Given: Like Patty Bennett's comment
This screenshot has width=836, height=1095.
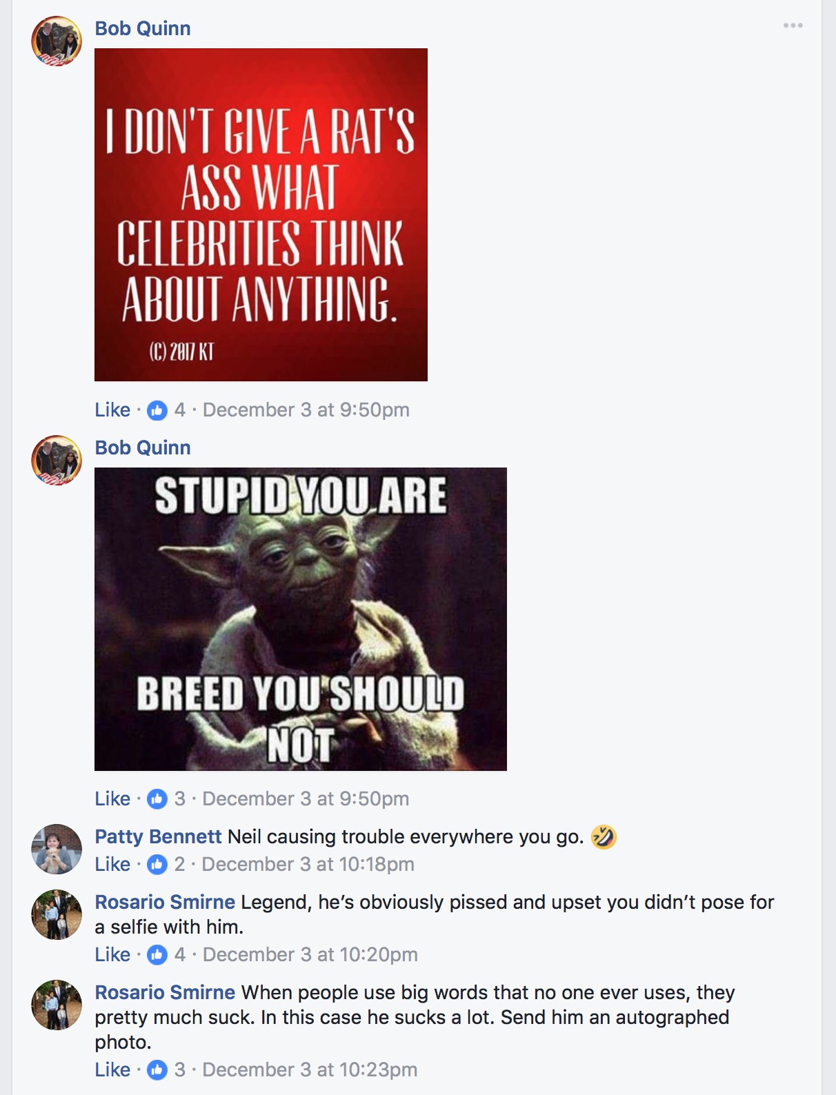Looking at the screenshot, I should coord(112,864).
